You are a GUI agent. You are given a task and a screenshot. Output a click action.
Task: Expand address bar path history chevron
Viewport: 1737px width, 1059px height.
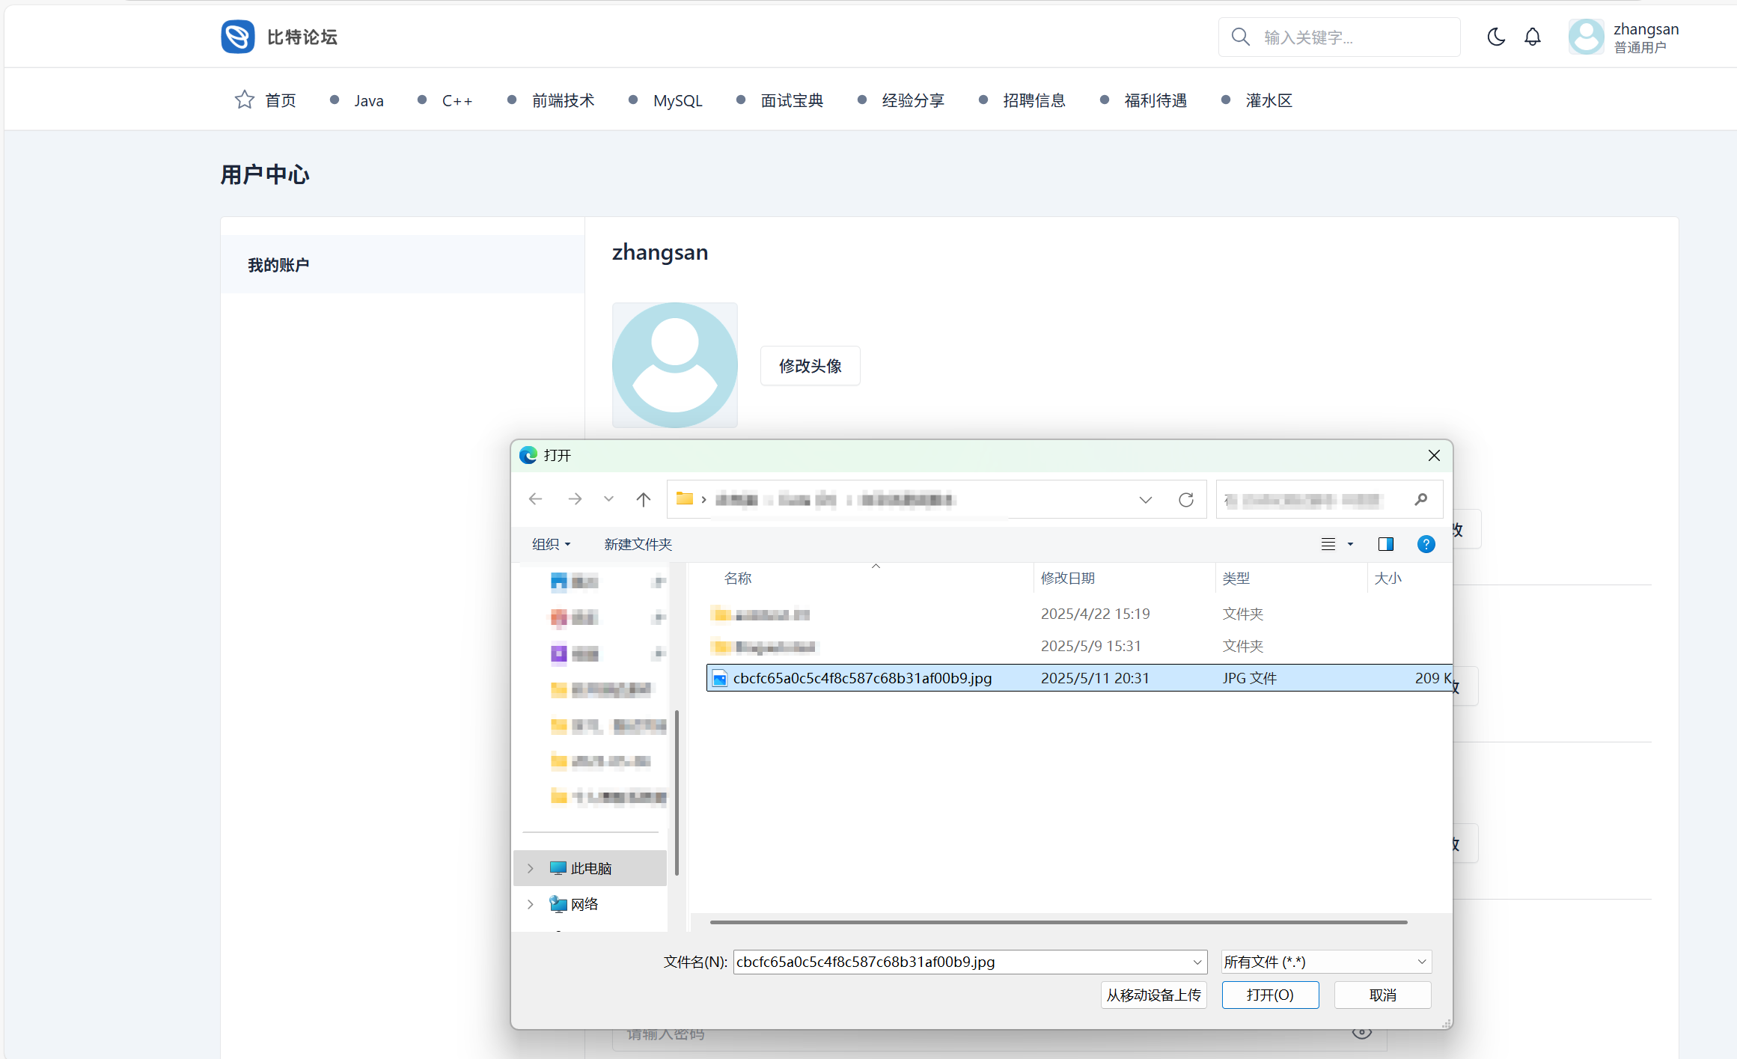(x=1145, y=500)
